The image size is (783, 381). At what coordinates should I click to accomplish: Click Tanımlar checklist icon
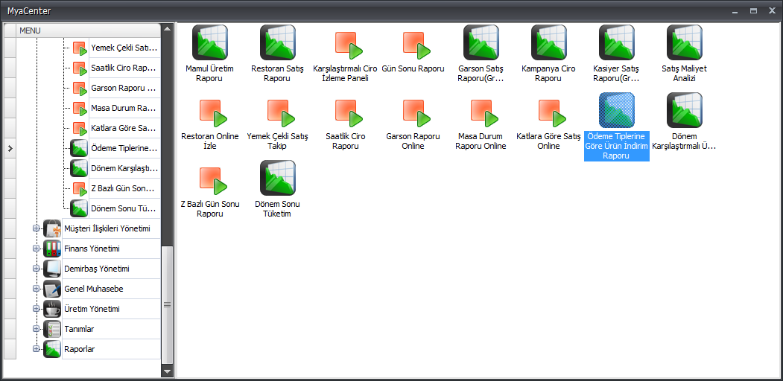point(52,329)
